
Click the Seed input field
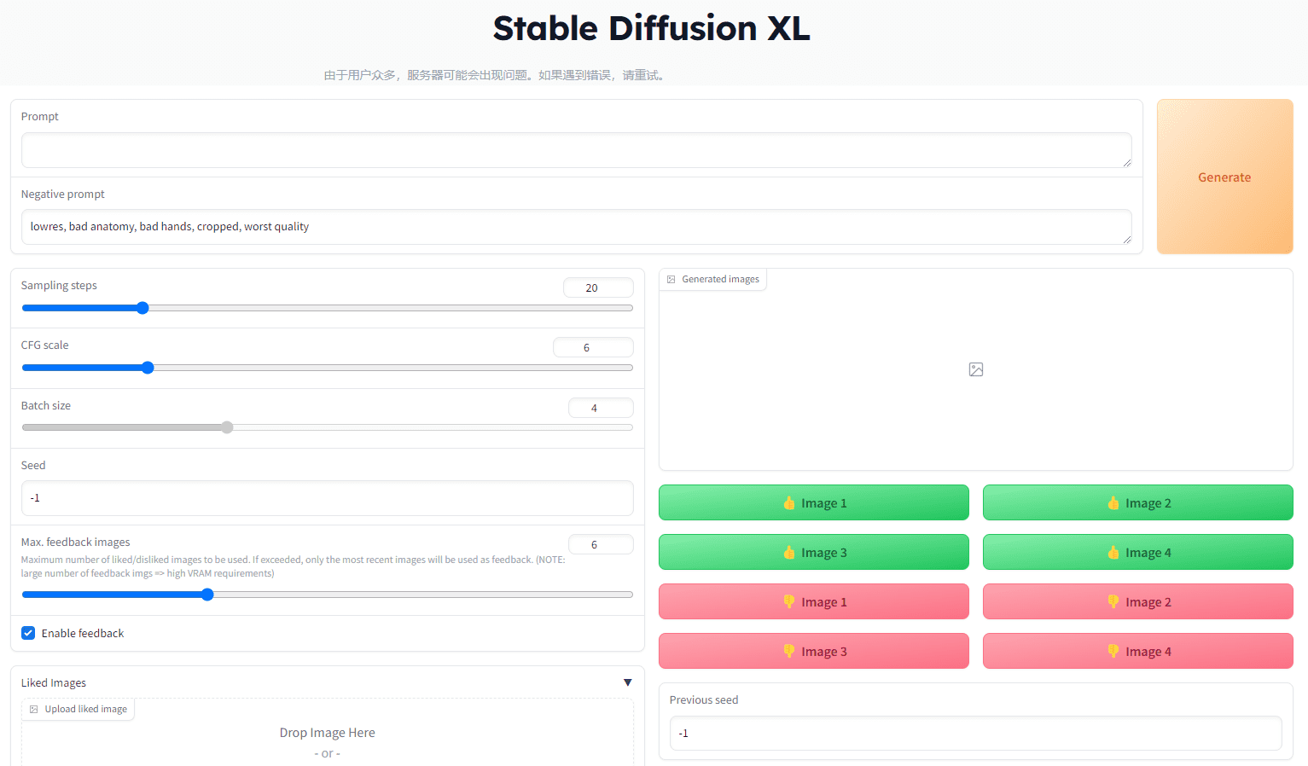tap(327, 498)
